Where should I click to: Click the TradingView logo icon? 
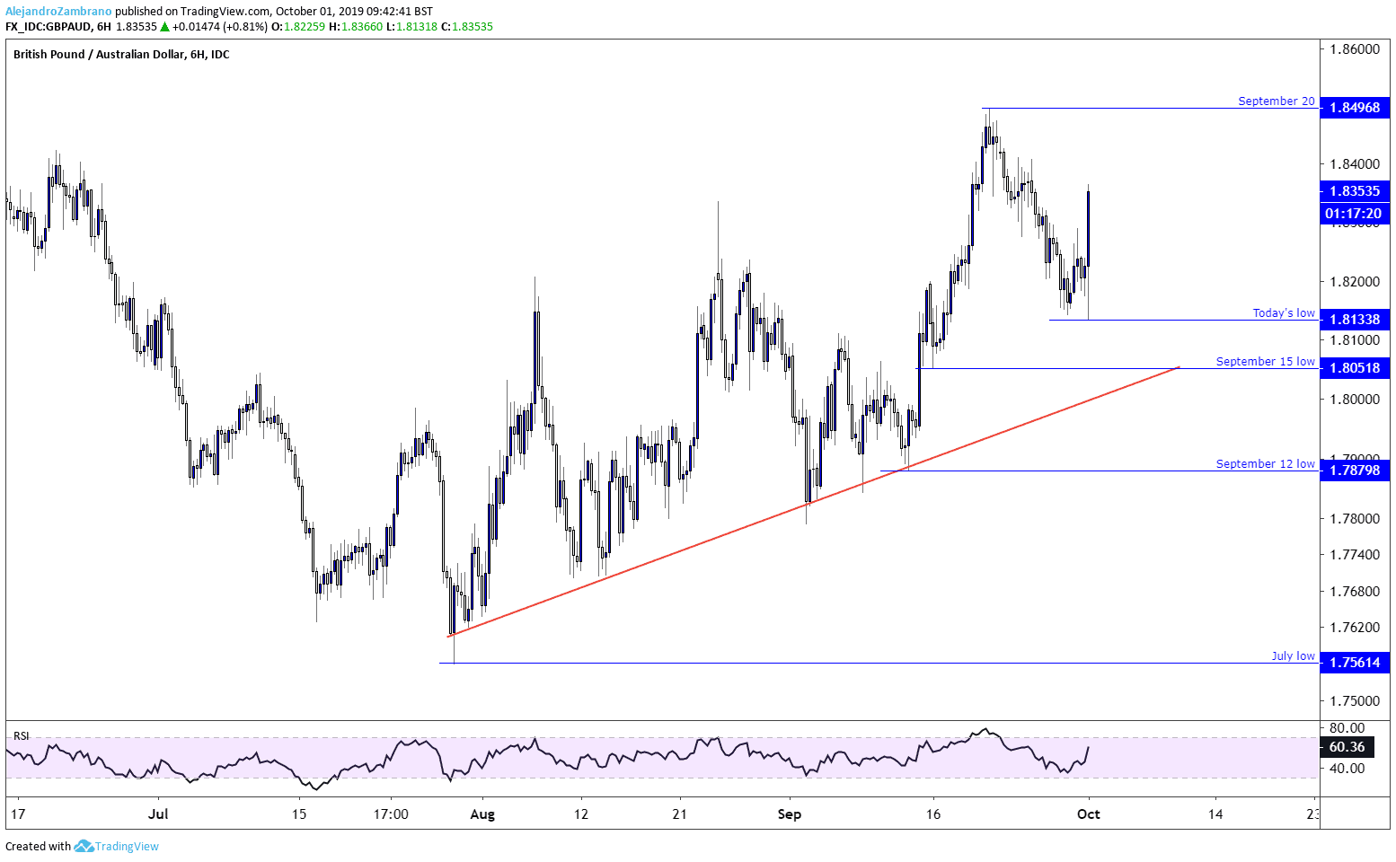tap(84, 846)
